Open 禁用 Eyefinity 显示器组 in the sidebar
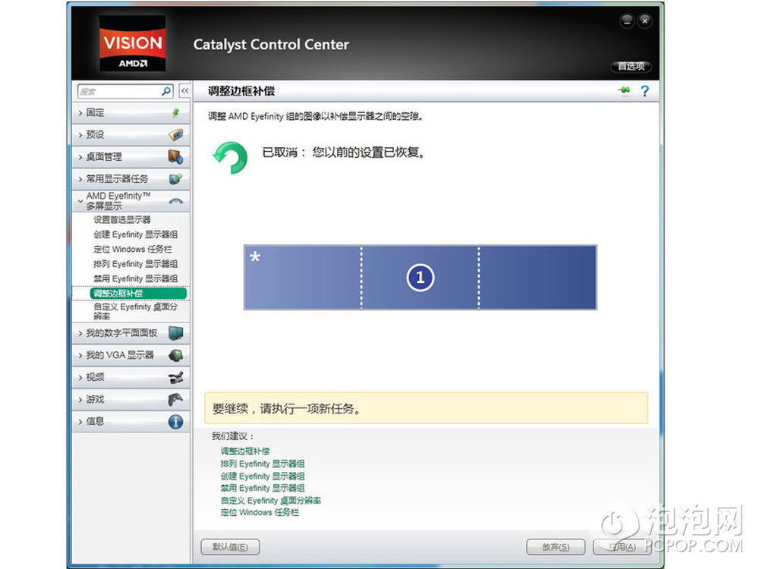This screenshot has width=759, height=569. tap(136, 278)
